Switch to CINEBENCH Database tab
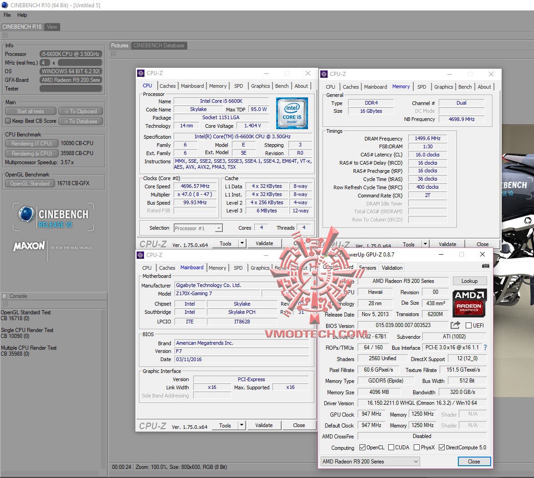Screen dimensions: 534x478 [159, 45]
